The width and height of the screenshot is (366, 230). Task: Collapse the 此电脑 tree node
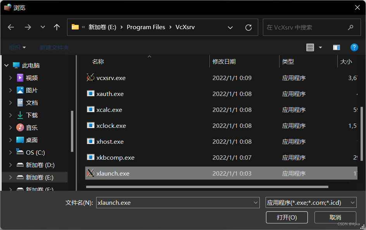(x=7, y=65)
